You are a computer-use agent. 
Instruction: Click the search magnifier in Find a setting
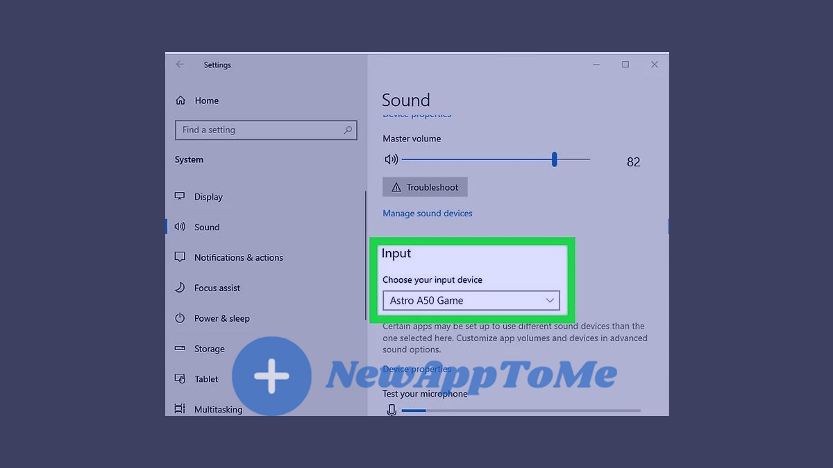[x=348, y=130]
